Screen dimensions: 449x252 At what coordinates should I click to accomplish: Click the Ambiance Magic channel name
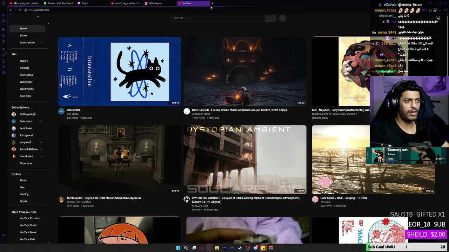point(201,114)
